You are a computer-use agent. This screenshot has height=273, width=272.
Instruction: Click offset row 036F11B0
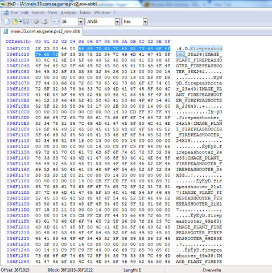click(x=18, y=198)
